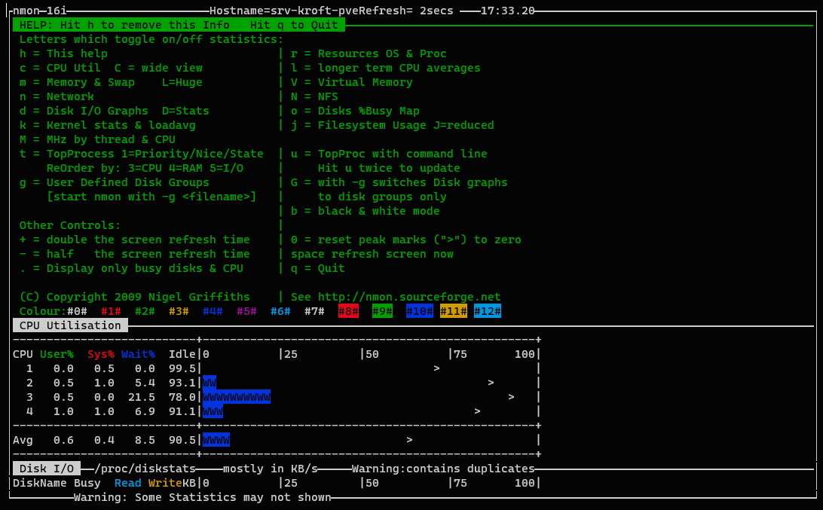
Task: Click the peak marker on CPU 1 row
Action: [x=436, y=368]
